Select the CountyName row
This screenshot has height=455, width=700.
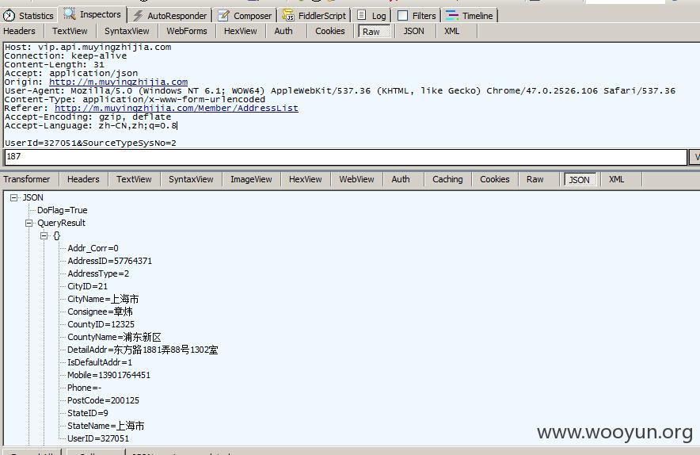click(114, 337)
